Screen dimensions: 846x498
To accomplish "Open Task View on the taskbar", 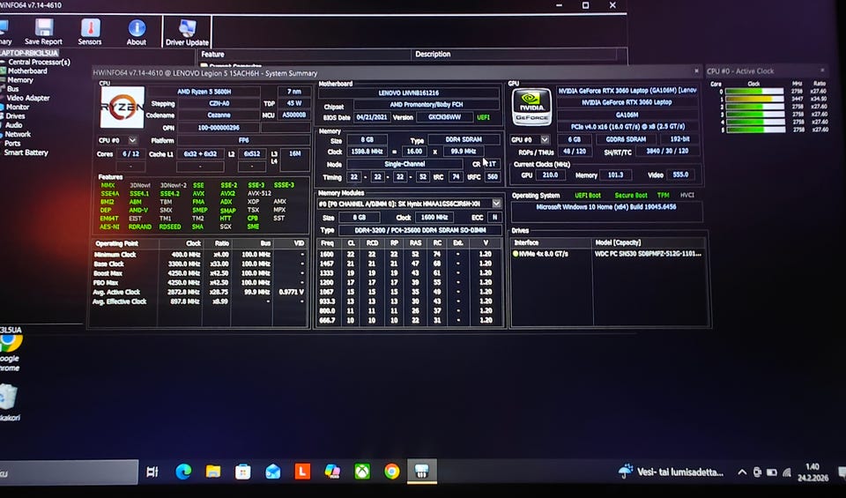I will (x=152, y=472).
